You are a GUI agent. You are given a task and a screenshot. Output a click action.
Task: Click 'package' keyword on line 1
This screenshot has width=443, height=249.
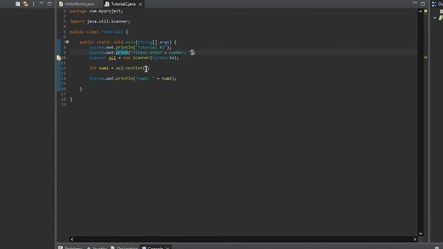point(78,11)
